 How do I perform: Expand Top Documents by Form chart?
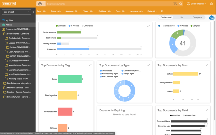coord(207,65)
